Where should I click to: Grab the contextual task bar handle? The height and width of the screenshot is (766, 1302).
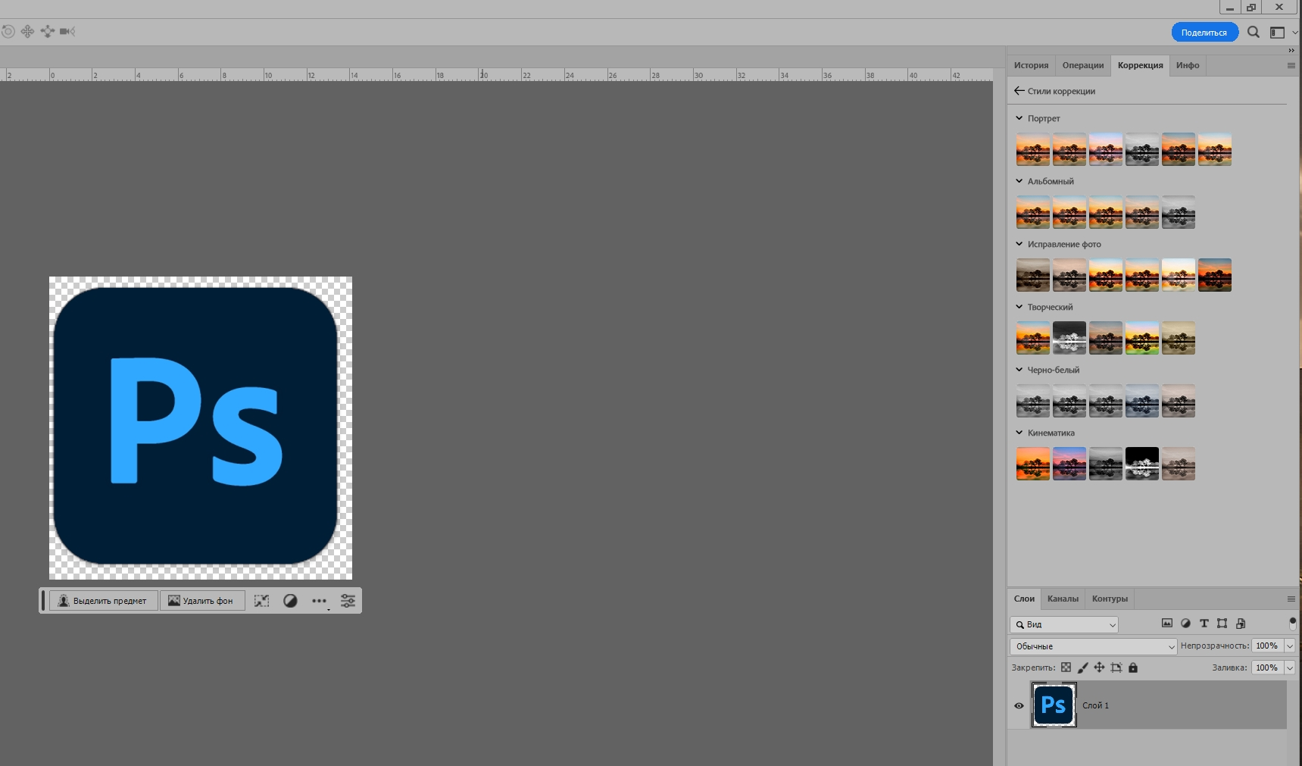click(x=43, y=601)
